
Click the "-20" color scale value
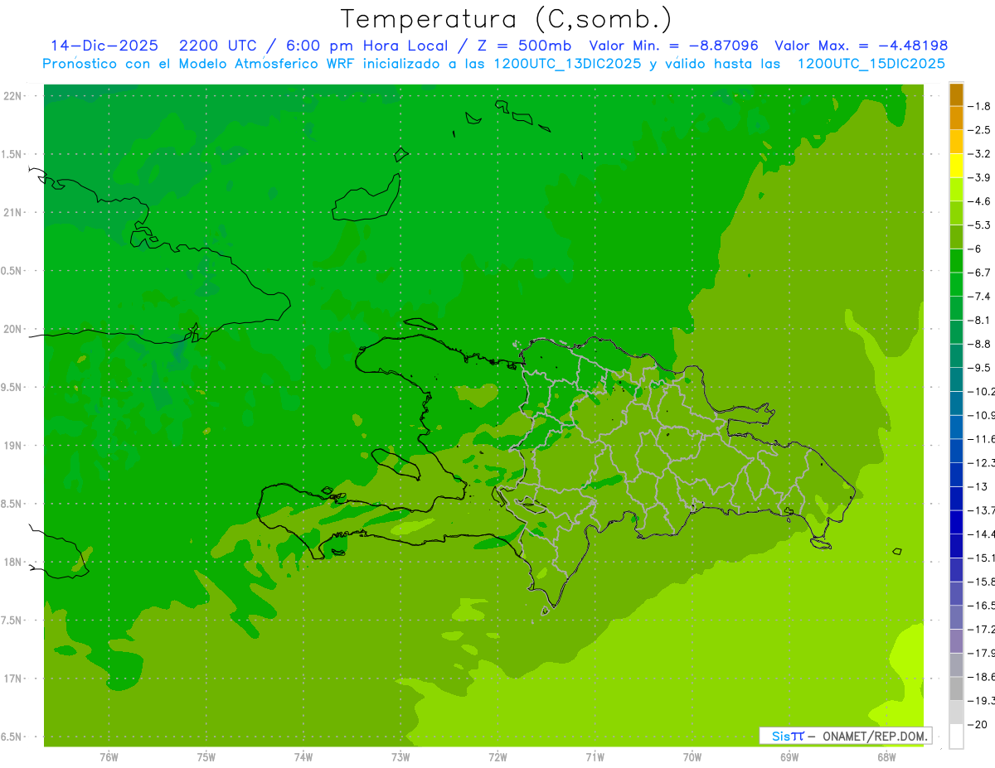tap(979, 724)
